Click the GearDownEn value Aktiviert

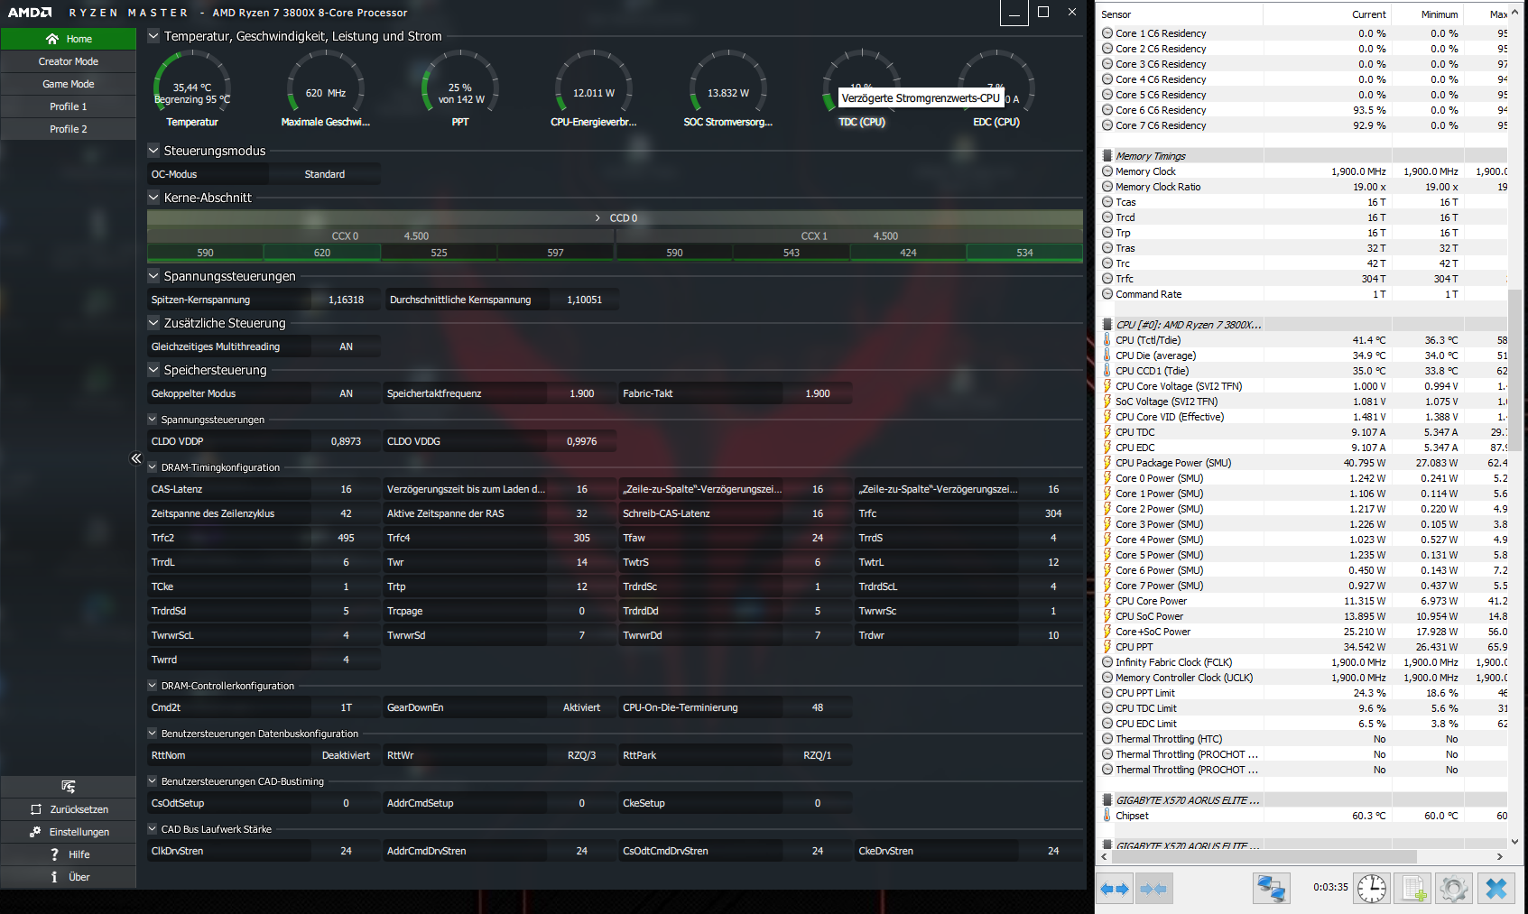(582, 707)
